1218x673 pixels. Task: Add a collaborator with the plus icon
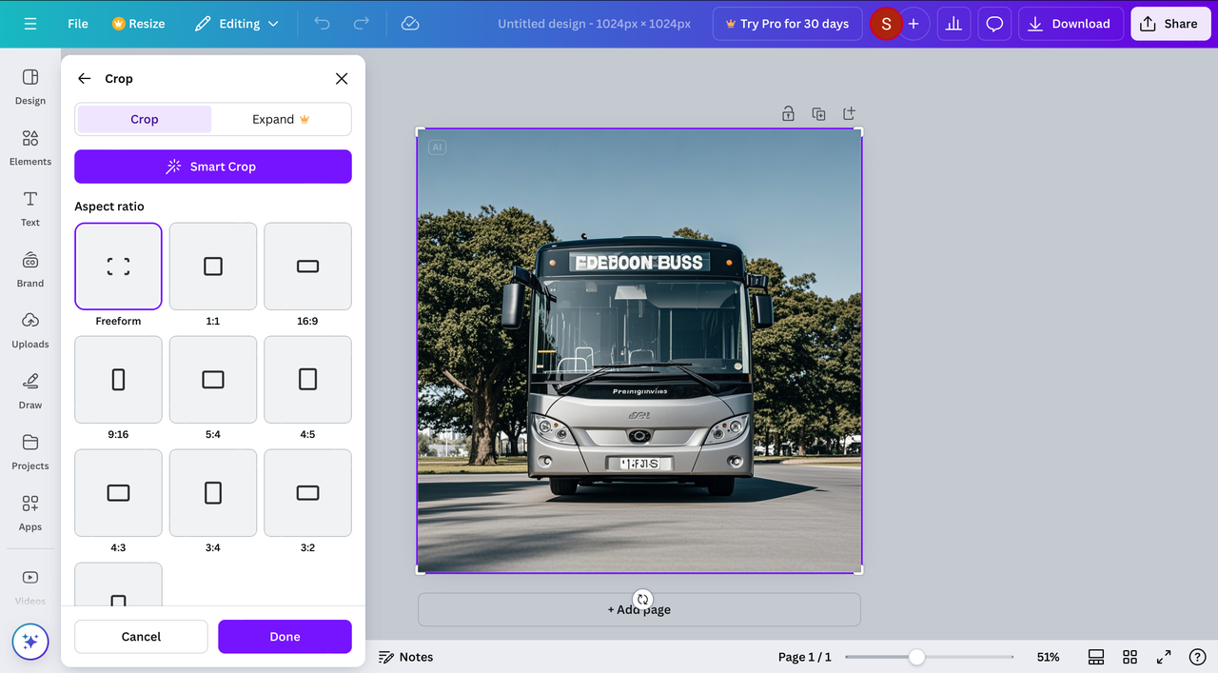(913, 24)
